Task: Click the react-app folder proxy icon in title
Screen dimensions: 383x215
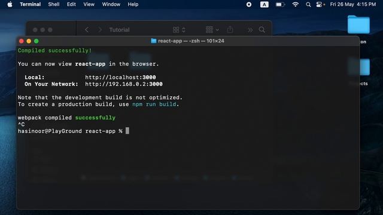Action: [x=154, y=41]
